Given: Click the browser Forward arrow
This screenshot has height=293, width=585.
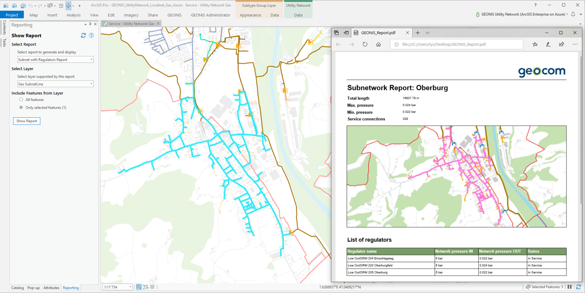Looking at the screenshot, I should point(352,44).
